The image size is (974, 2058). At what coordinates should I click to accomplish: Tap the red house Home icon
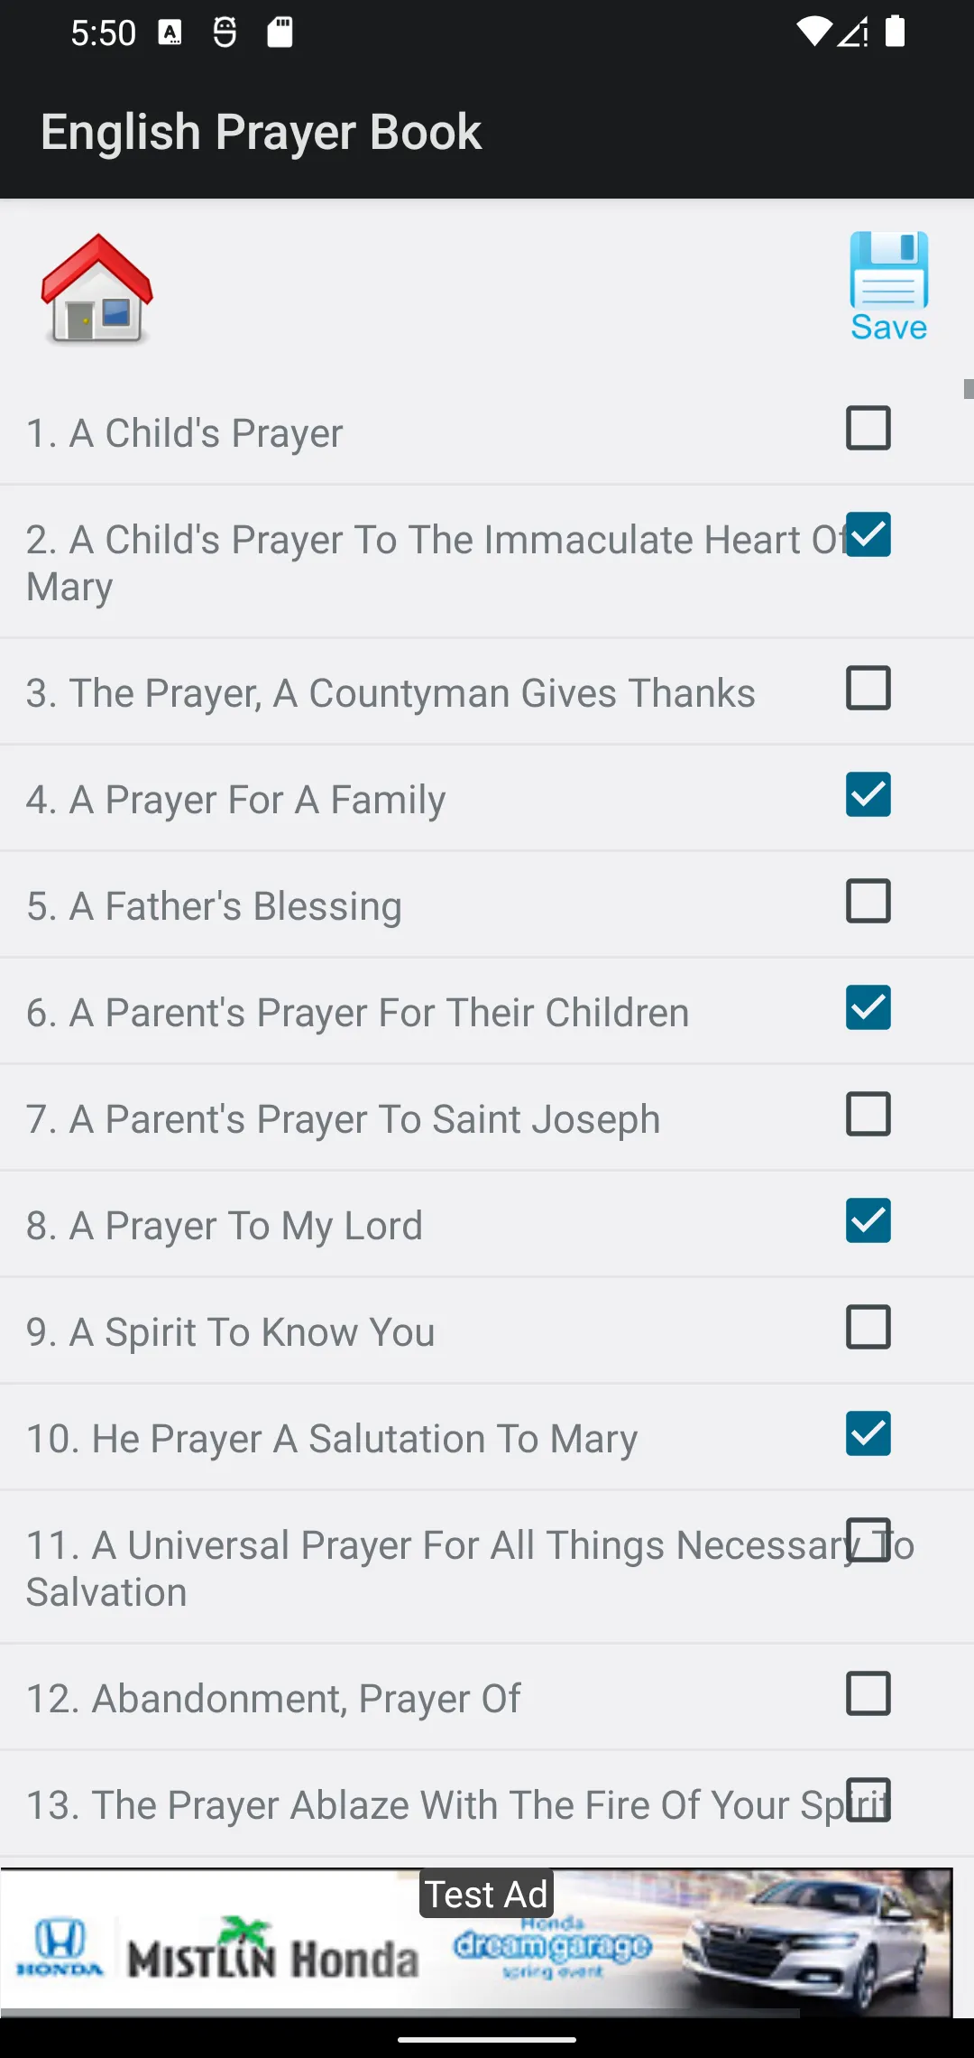[x=97, y=289]
